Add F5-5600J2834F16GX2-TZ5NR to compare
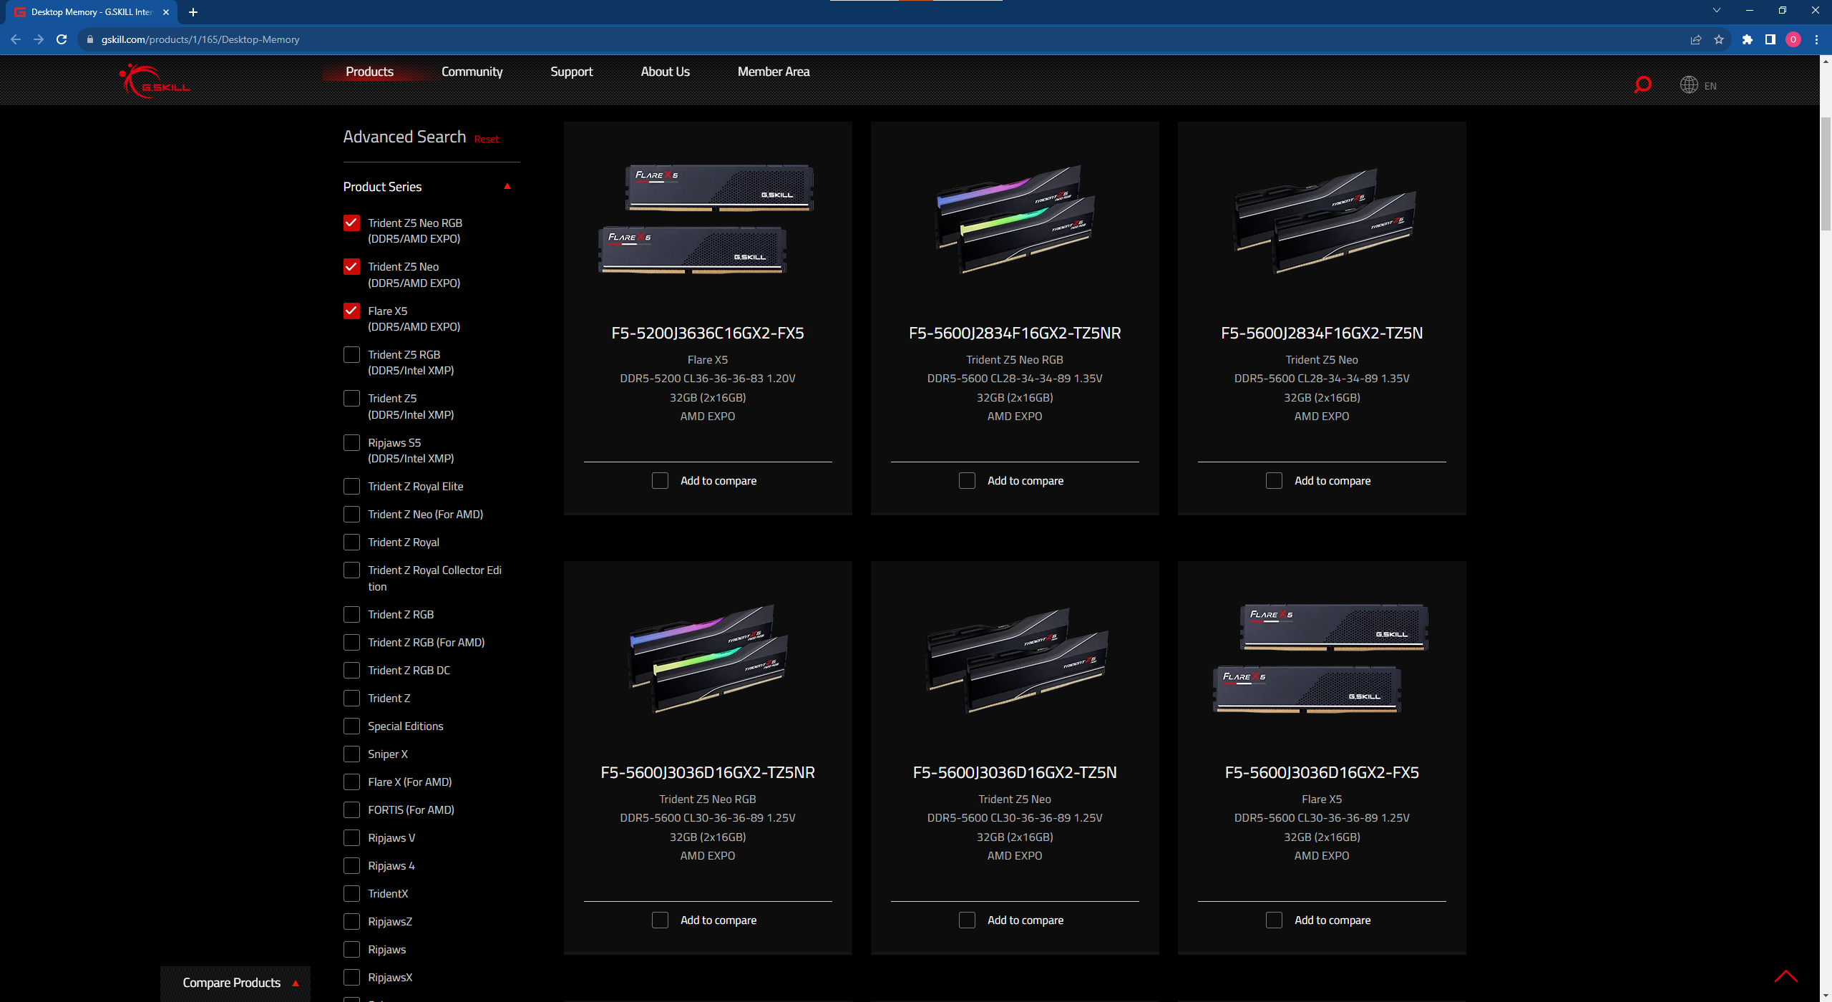This screenshot has height=1002, width=1832. [x=967, y=481]
